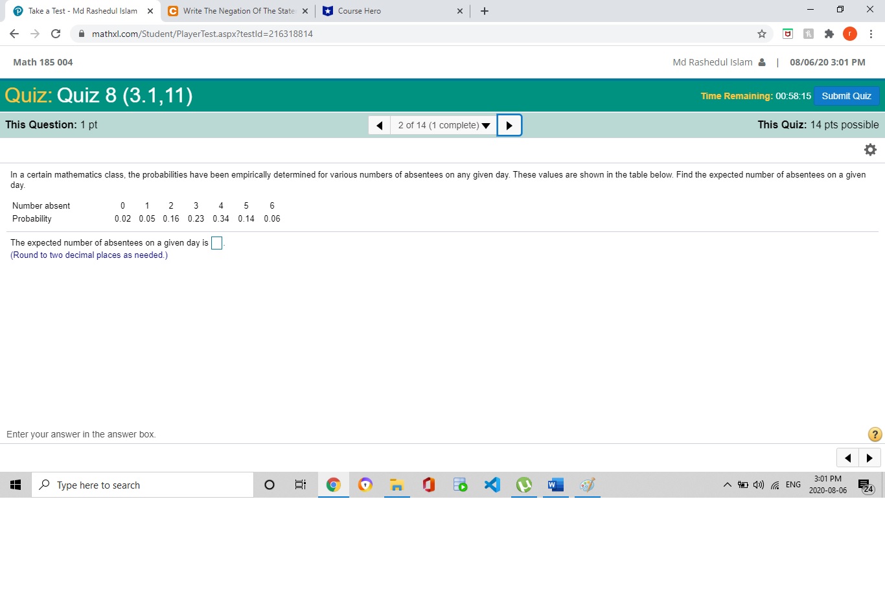Click the Chrome profile avatar icon
This screenshot has width=885, height=591.
pos(850,33)
